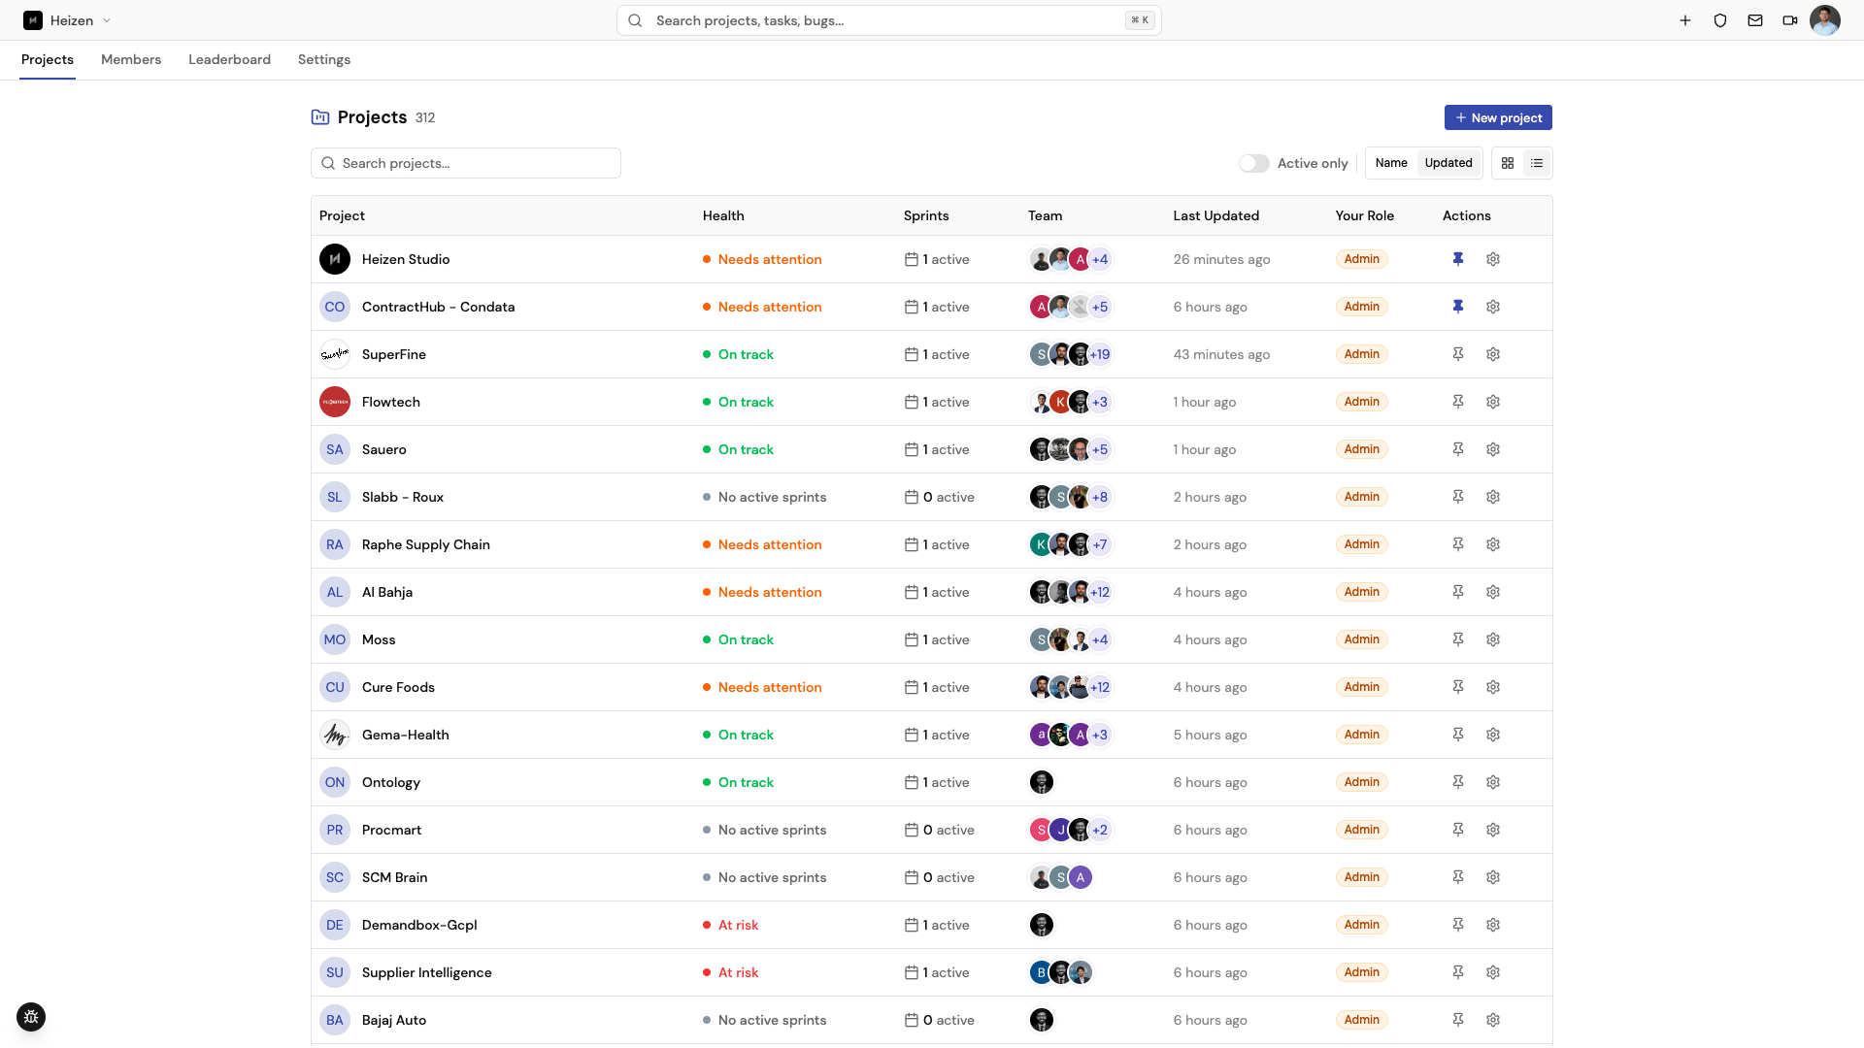
Task: Pin the SuperFine project
Action: pos(1458,354)
